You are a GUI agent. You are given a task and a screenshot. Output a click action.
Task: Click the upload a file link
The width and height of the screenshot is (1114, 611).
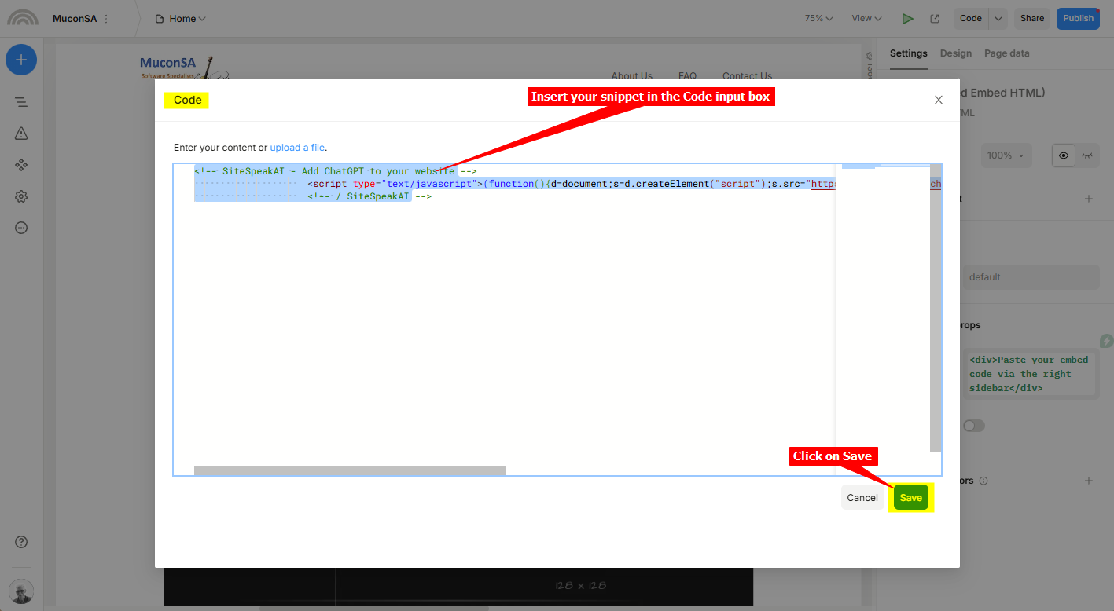pyautogui.click(x=297, y=148)
